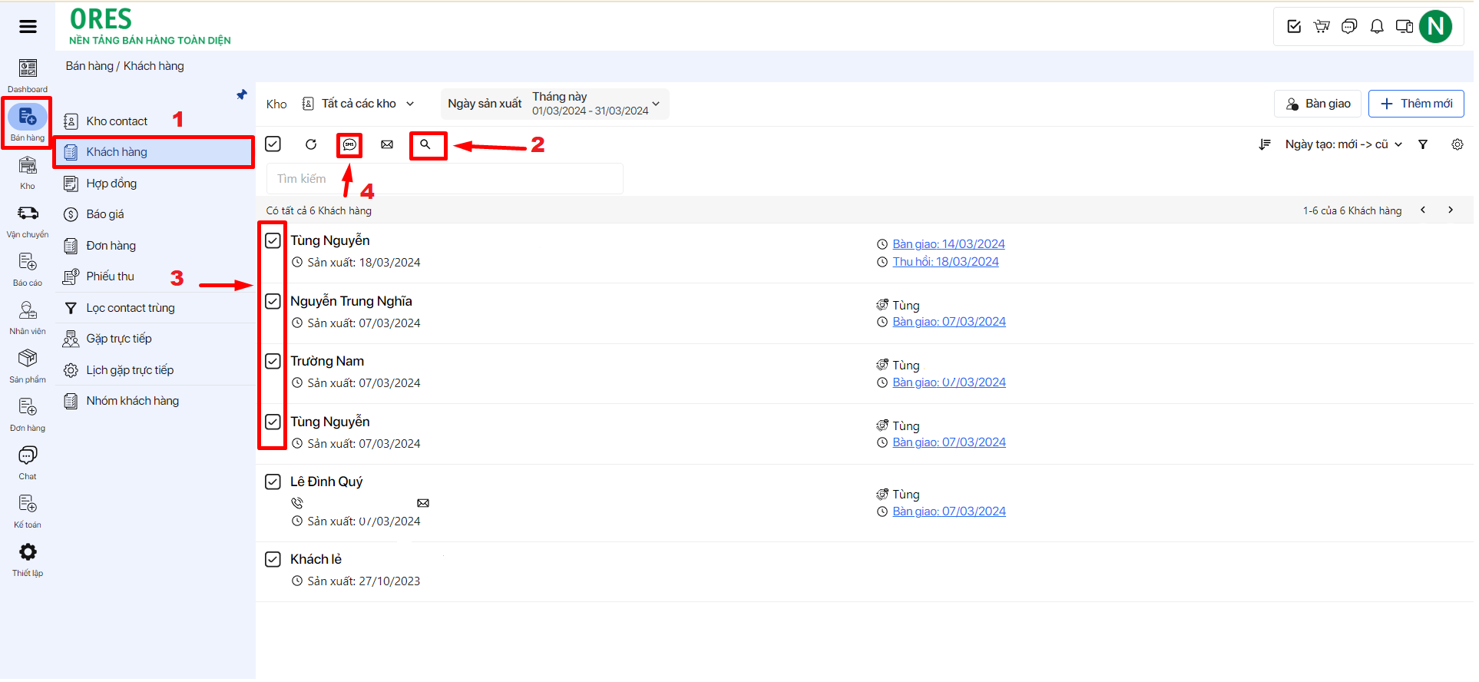The width and height of the screenshot is (1479, 682).
Task: Click the refresh icon in toolbar
Action: (311, 144)
